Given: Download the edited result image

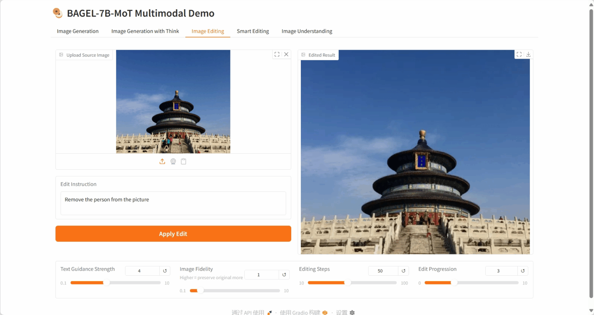Looking at the screenshot, I should click(528, 54).
